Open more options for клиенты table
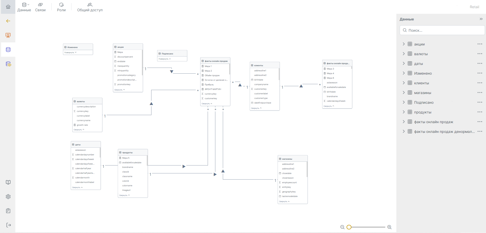486x233 pixels. (480, 83)
